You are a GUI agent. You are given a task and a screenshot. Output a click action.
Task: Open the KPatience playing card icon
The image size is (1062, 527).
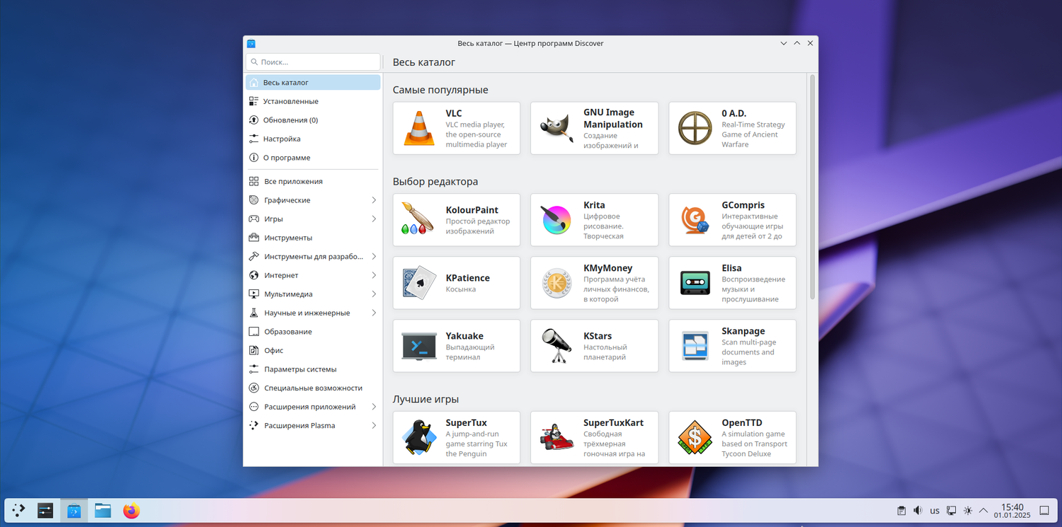pos(419,283)
